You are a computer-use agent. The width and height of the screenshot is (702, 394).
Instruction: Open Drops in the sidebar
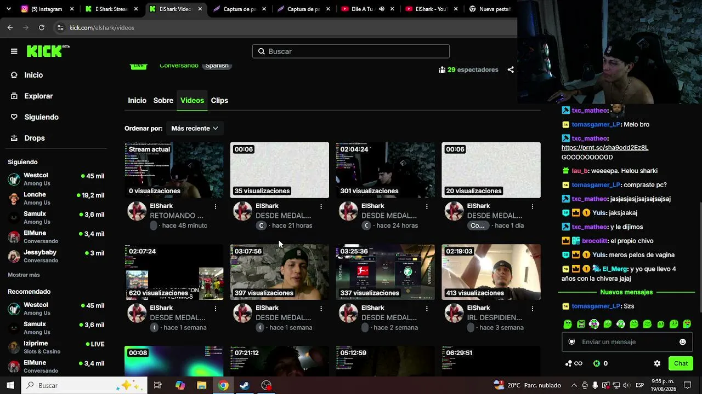point(35,138)
